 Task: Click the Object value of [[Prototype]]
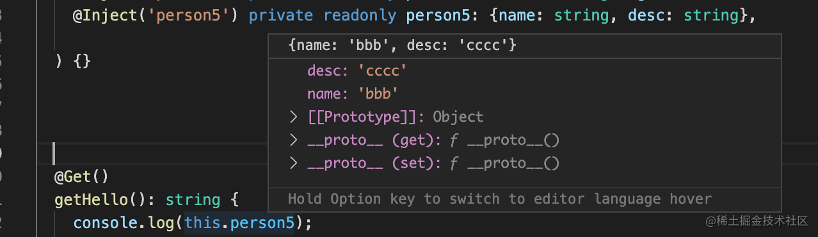(x=458, y=117)
